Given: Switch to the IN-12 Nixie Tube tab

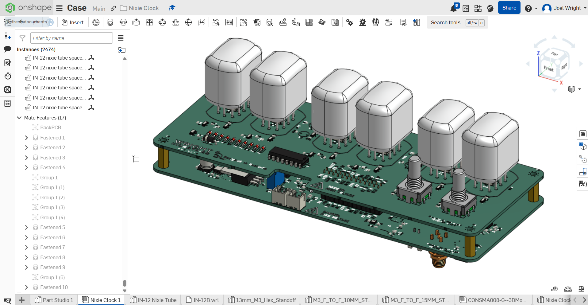Looking at the screenshot, I should click(x=153, y=300).
